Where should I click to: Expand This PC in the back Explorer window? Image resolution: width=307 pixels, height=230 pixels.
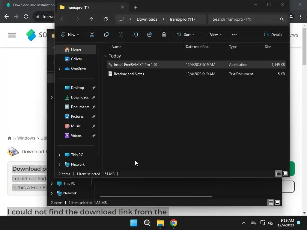click(52, 184)
